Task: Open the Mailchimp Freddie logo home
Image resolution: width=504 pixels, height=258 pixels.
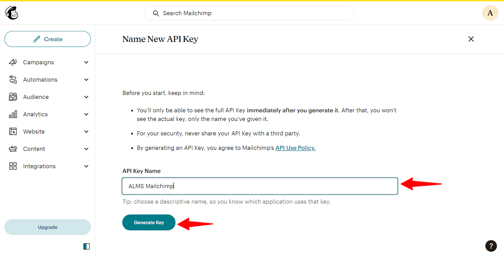Action: (12, 13)
